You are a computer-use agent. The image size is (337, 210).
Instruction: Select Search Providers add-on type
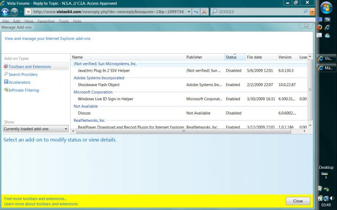tap(23, 74)
